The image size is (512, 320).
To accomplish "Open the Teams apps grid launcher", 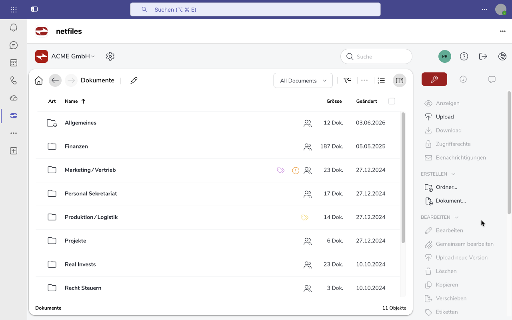I will pyautogui.click(x=14, y=9).
